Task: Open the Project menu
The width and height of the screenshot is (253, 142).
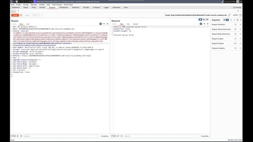Action: [x=19, y=5]
